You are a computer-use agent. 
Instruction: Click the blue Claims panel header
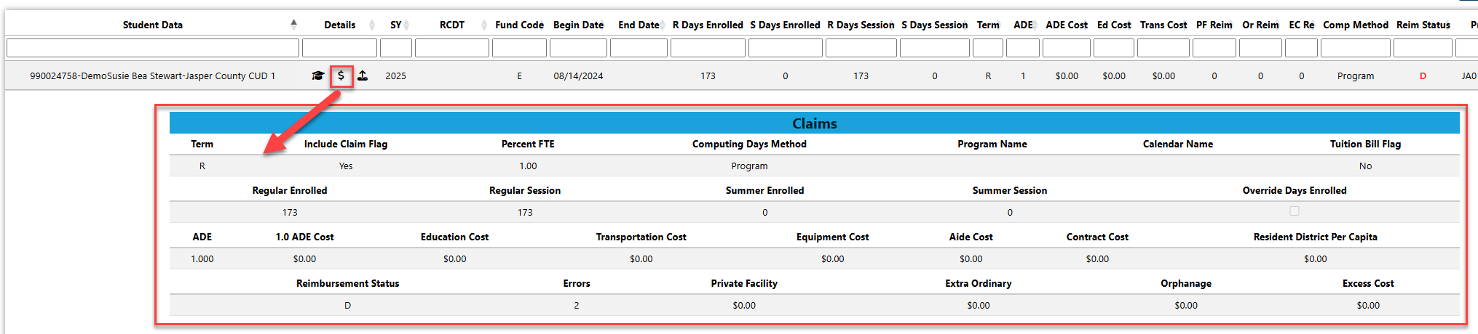click(x=814, y=123)
